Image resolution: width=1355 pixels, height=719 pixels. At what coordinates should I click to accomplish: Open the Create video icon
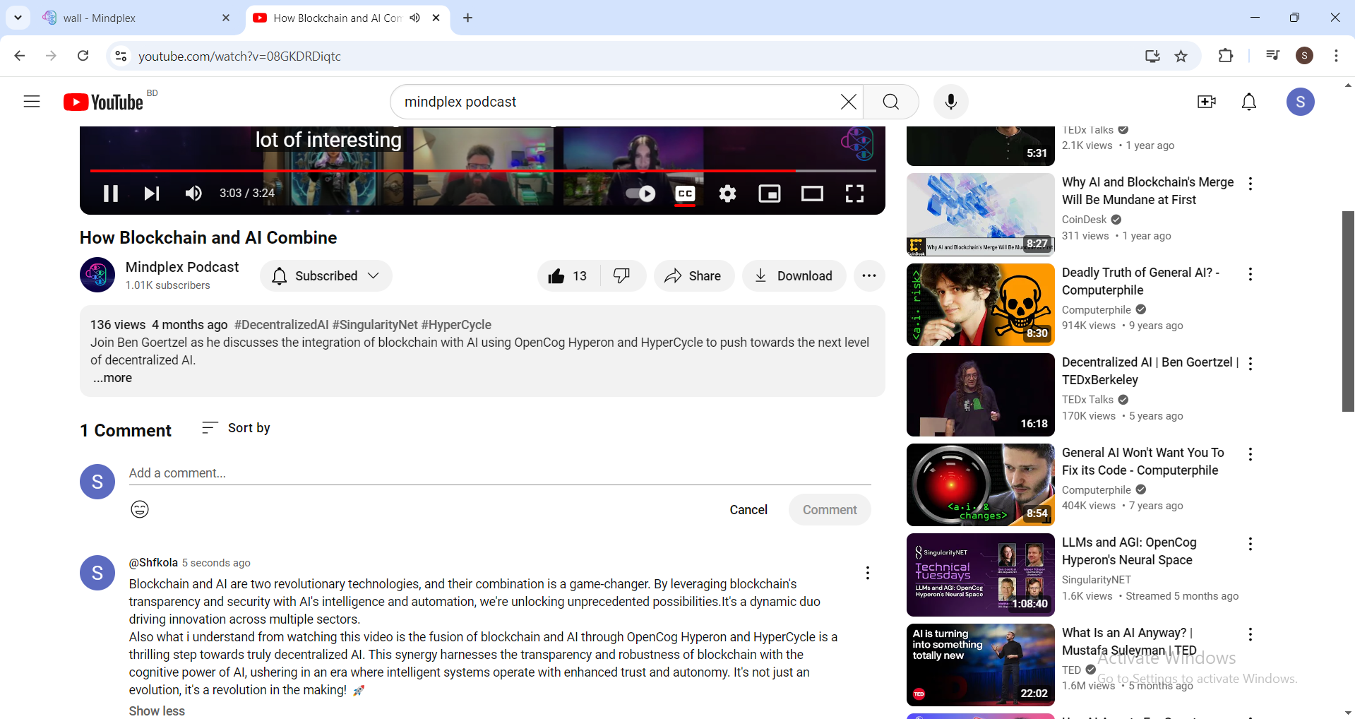click(1207, 102)
